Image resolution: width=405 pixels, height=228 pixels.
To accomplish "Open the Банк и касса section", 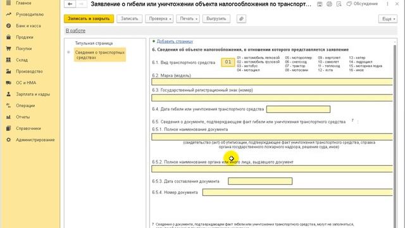I will point(28,26).
